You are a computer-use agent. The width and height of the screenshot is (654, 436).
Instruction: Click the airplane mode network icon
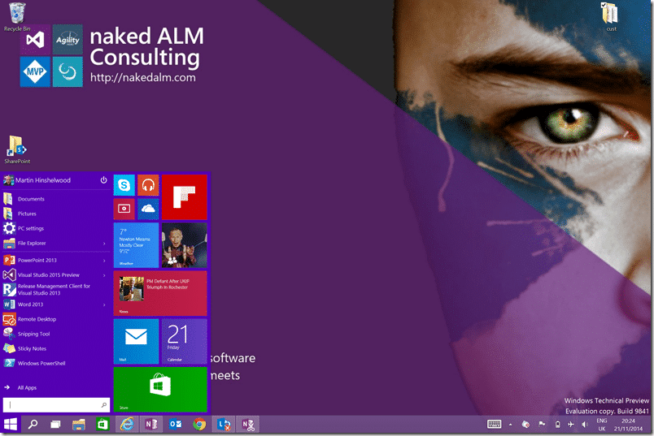570,424
